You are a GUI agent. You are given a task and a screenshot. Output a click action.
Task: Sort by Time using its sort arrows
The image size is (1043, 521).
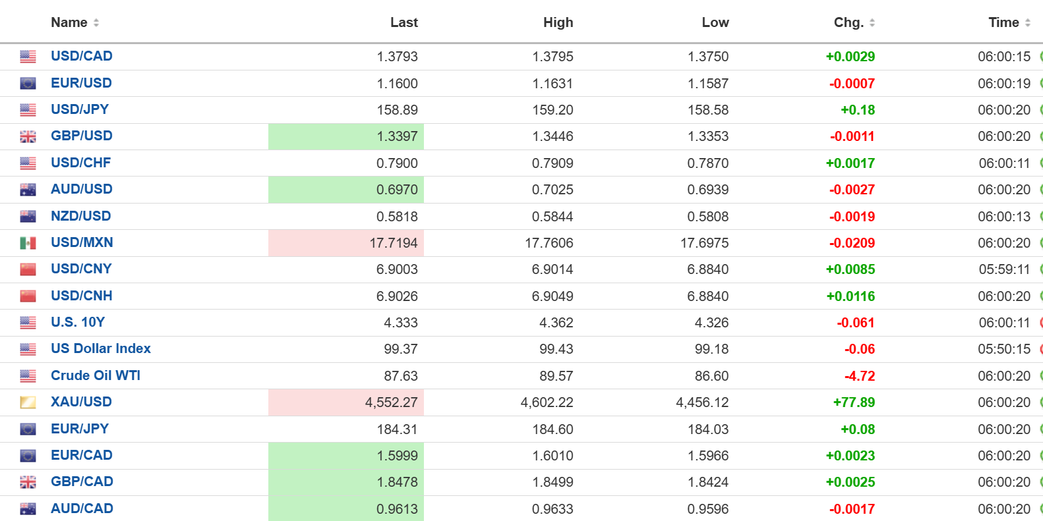click(x=1027, y=22)
